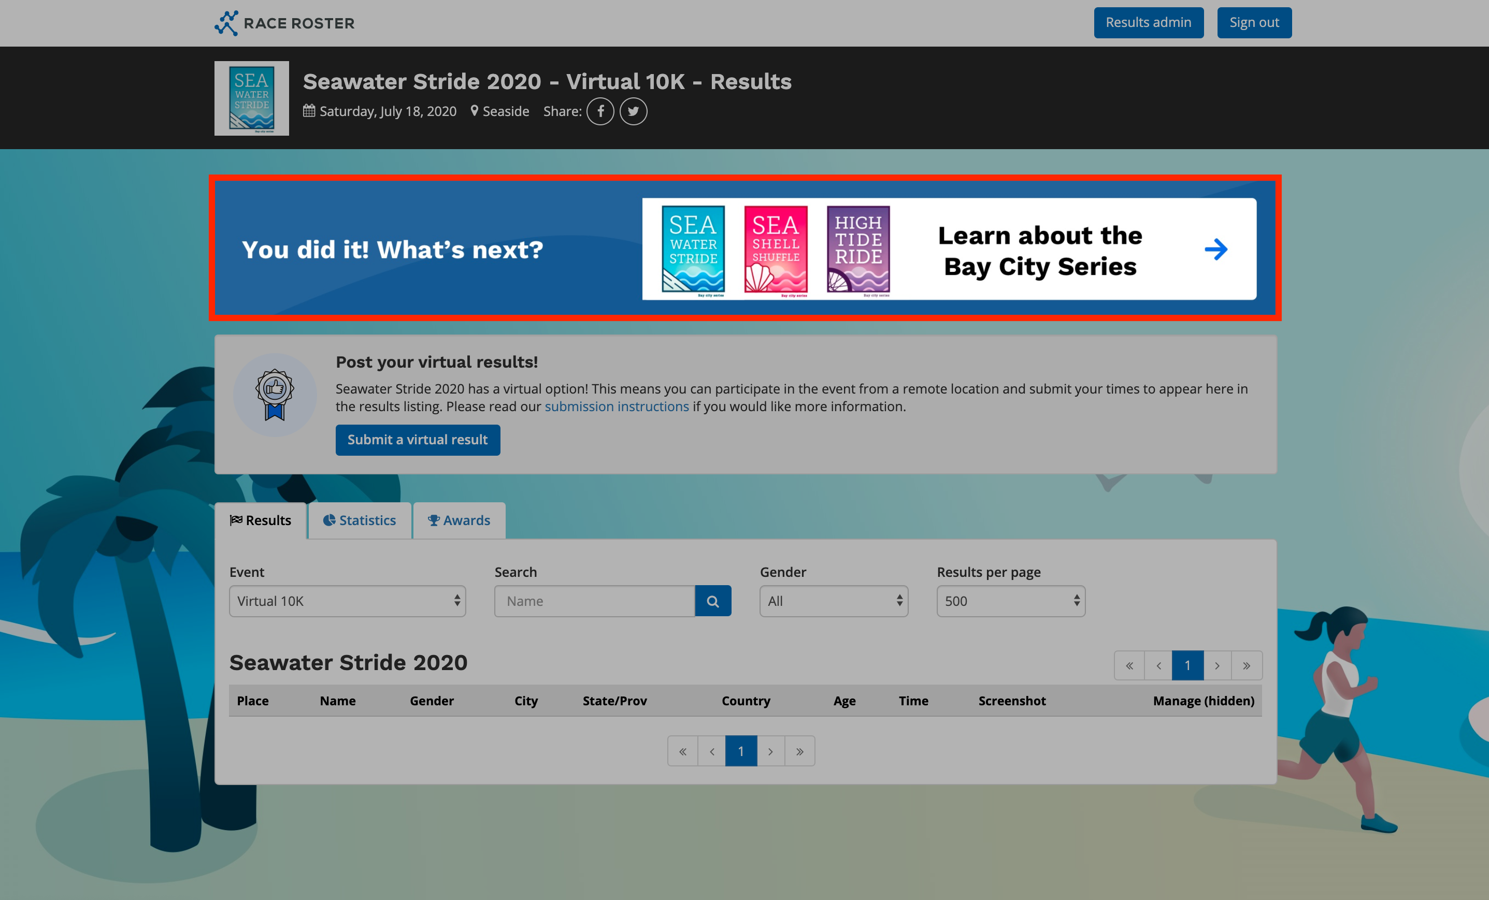Go to previous page in bottom pagination

coord(712,751)
